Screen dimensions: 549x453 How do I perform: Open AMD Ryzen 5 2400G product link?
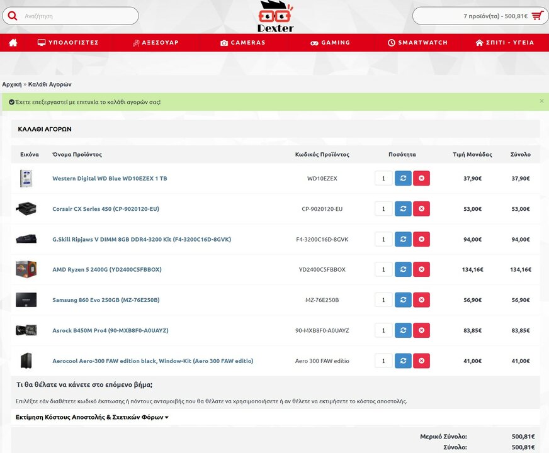[x=107, y=269]
